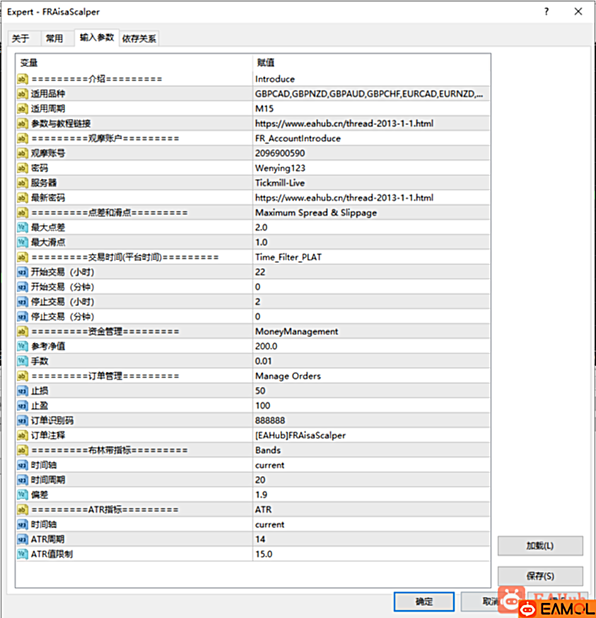Image resolution: width=596 pixels, height=618 pixels.
Task: Click the 加载(L) button
Action: coord(540,546)
